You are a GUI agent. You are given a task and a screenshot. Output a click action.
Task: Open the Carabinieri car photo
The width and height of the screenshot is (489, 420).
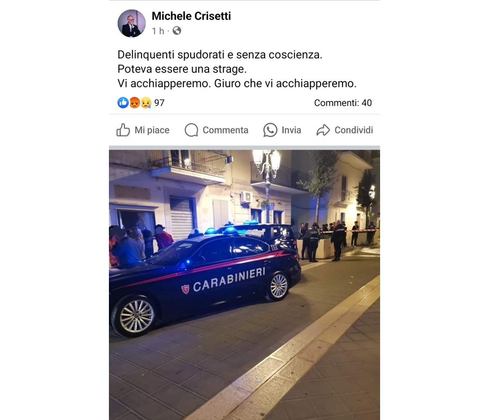click(244, 285)
